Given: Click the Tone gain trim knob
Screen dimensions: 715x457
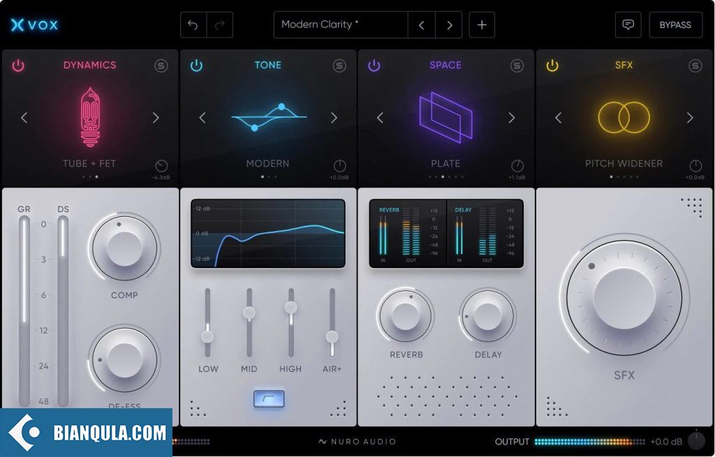Looking at the screenshot, I should [340, 166].
